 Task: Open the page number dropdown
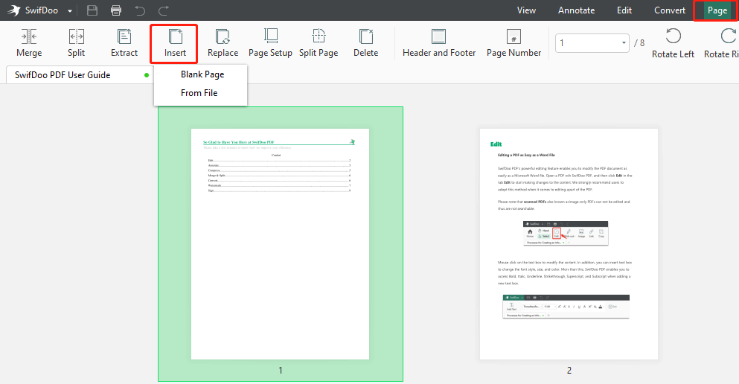coord(624,43)
